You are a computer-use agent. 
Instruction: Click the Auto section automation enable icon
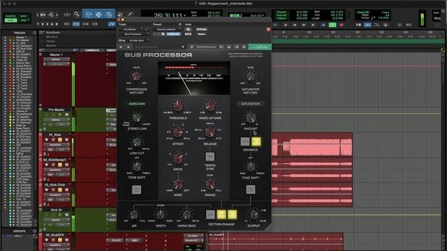(x=188, y=29)
